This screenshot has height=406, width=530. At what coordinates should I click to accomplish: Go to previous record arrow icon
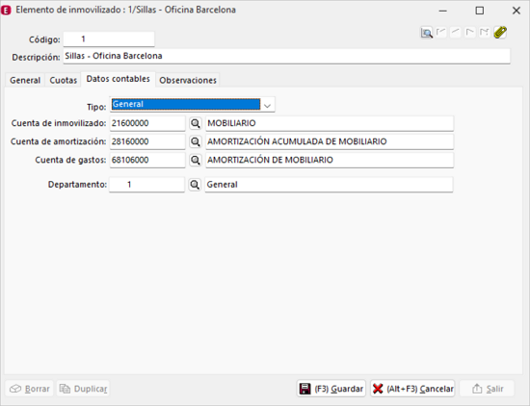pyautogui.click(x=456, y=33)
